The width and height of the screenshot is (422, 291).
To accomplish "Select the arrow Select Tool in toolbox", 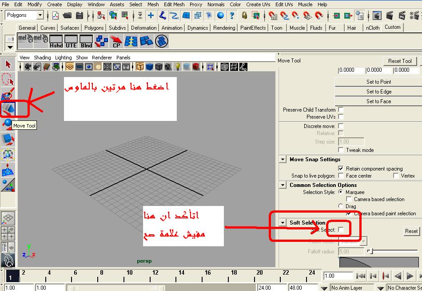I will pos(8,64).
